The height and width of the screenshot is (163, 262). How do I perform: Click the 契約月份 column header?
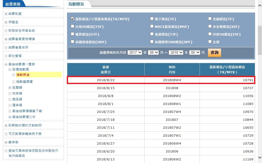coord(172,69)
